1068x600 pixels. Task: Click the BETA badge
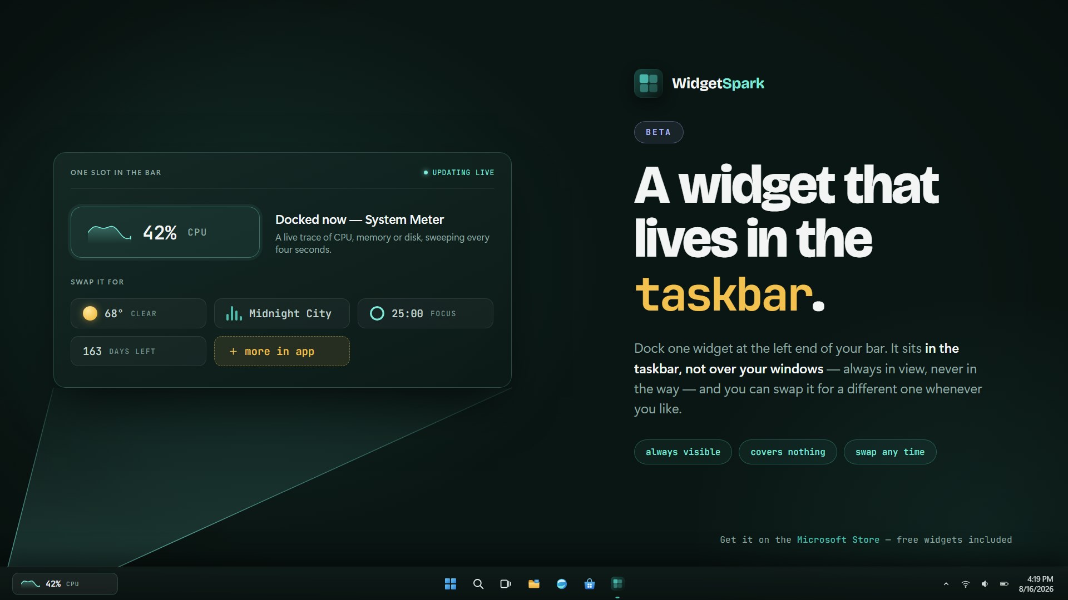click(659, 132)
